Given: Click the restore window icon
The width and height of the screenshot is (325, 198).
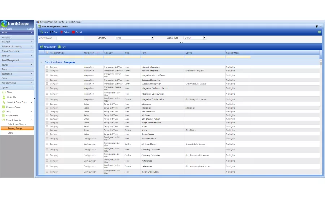Looking at the screenshot, I should coord(316,26).
